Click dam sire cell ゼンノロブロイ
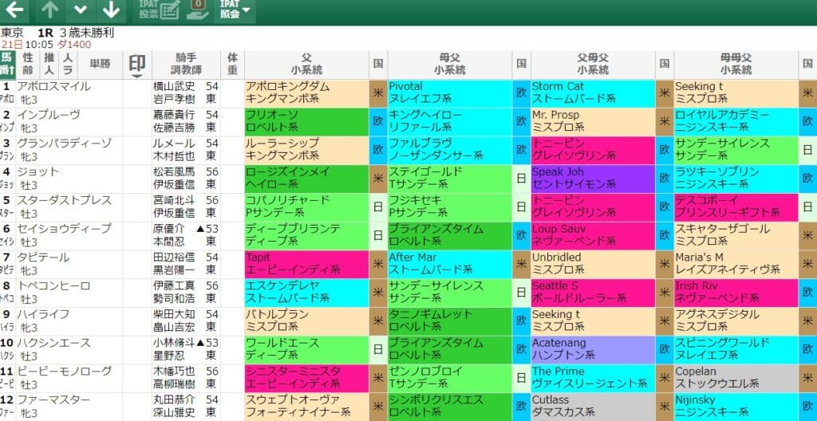817x421 pixels. click(450, 377)
